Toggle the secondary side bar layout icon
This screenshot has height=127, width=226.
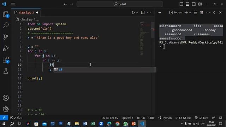click(x=194, y=4)
